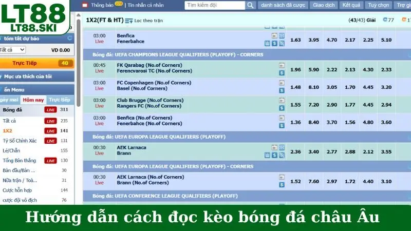Click dollar icon in Benfica vs Fenerbahce row
This screenshot has width=411, height=231.
(x=274, y=43)
